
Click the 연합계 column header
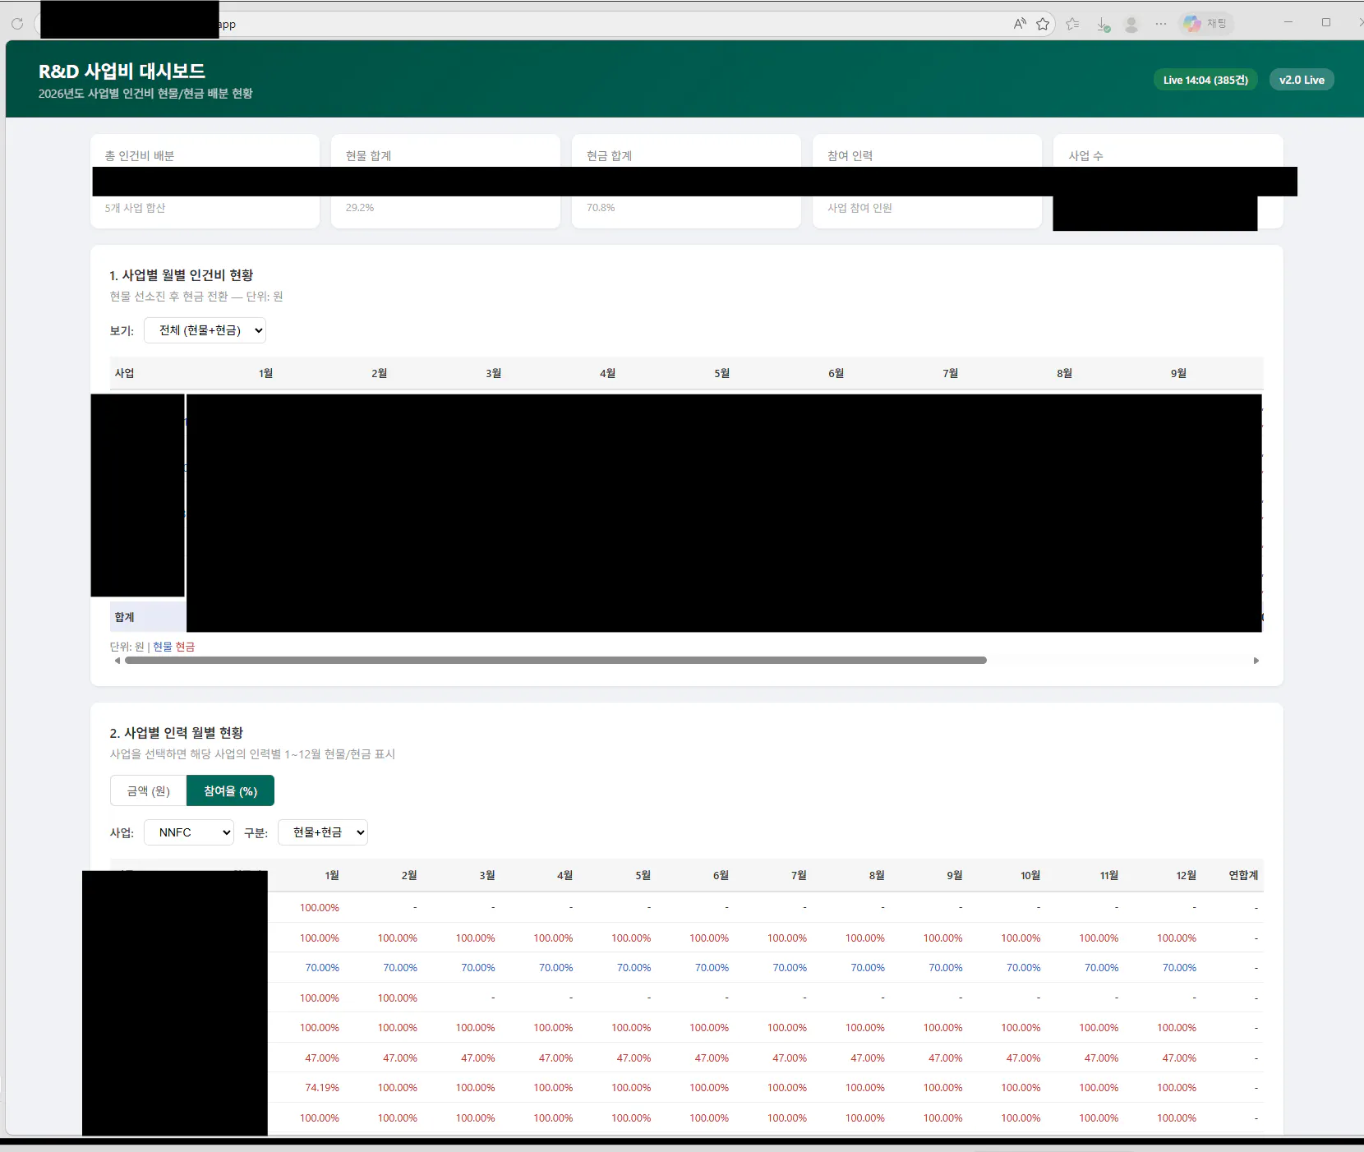(1243, 875)
